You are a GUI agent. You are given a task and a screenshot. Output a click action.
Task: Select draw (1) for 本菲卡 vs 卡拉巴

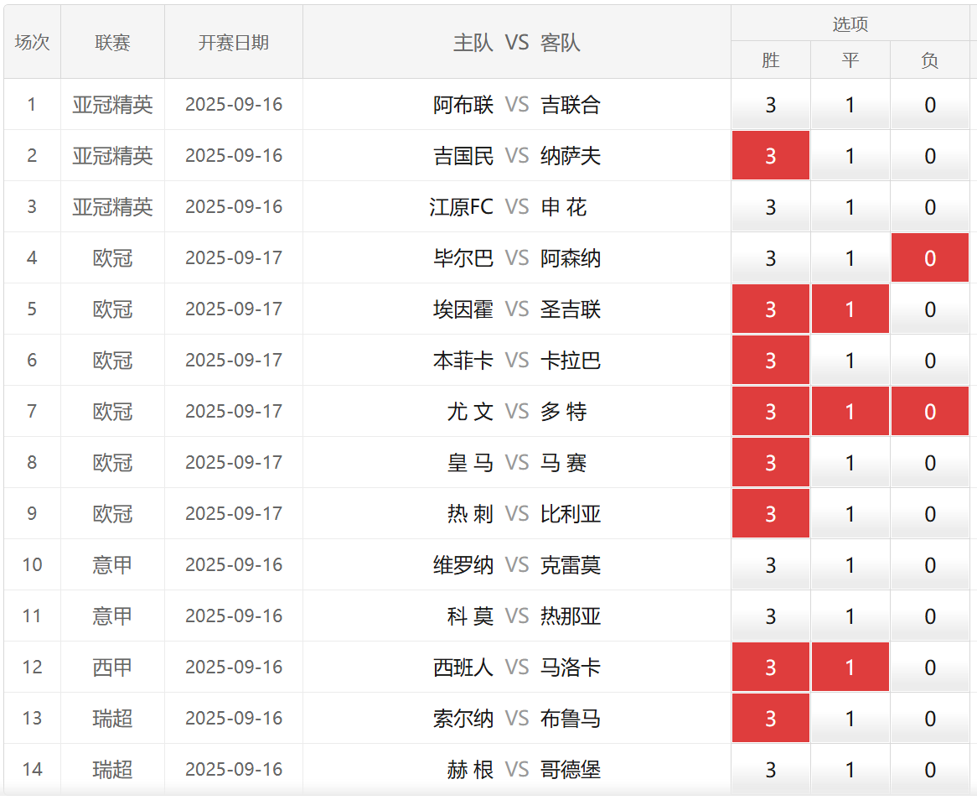coord(850,361)
